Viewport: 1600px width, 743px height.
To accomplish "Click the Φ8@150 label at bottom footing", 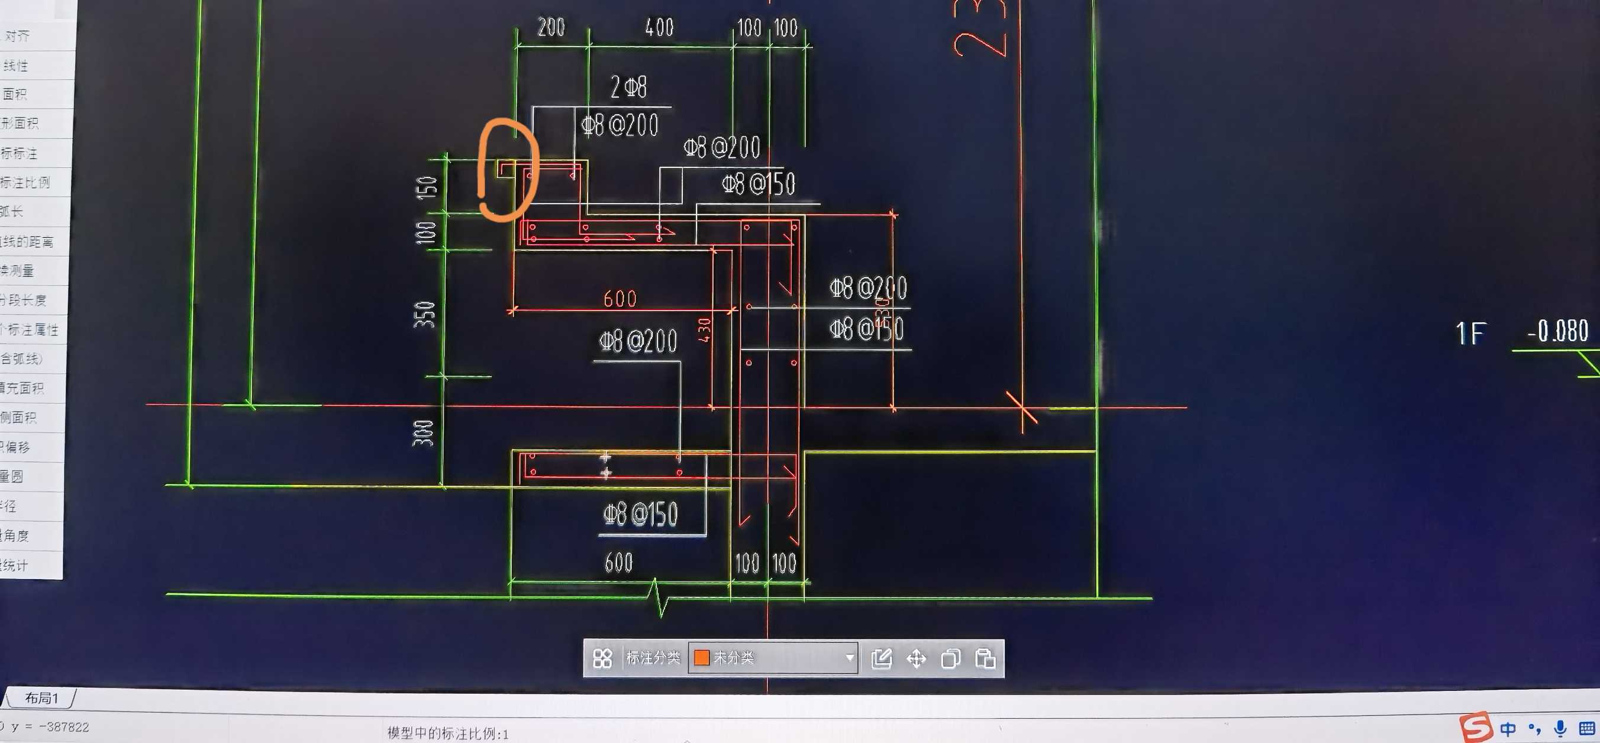I will point(640,514).
